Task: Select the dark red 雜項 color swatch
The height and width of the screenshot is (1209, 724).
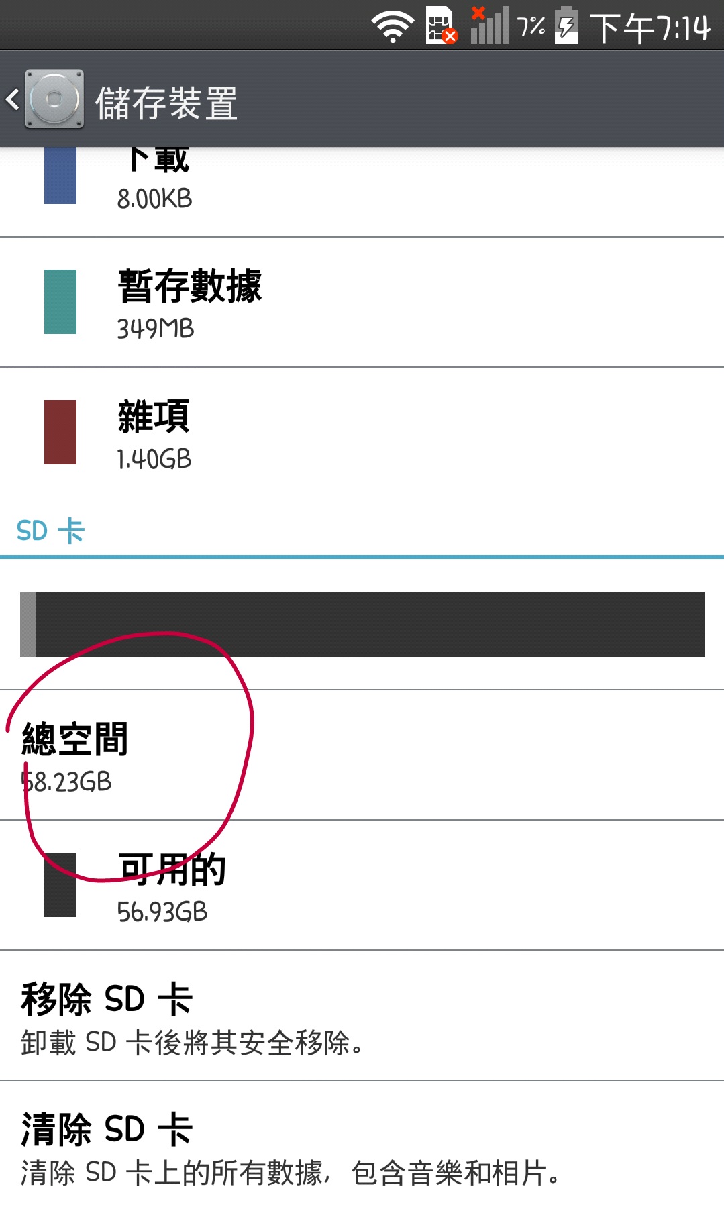Action: click(x=60, y=432)
